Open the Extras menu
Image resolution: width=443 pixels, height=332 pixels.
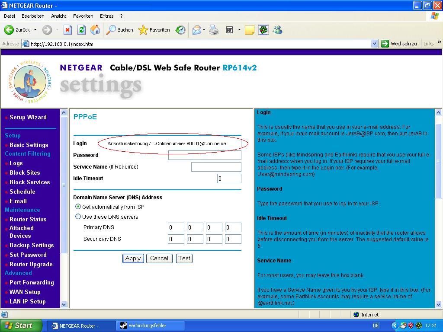point(107,16)
